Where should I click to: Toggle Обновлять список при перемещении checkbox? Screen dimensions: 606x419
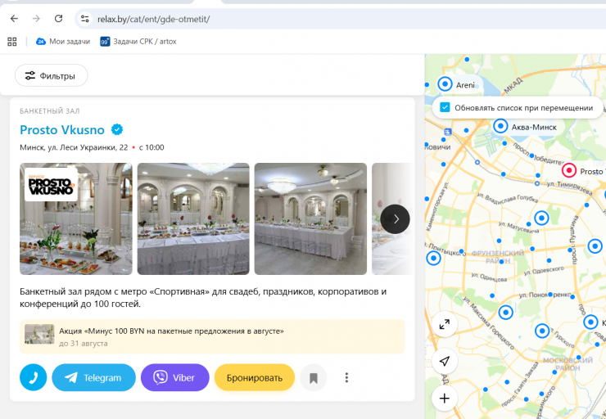(445, 107)
